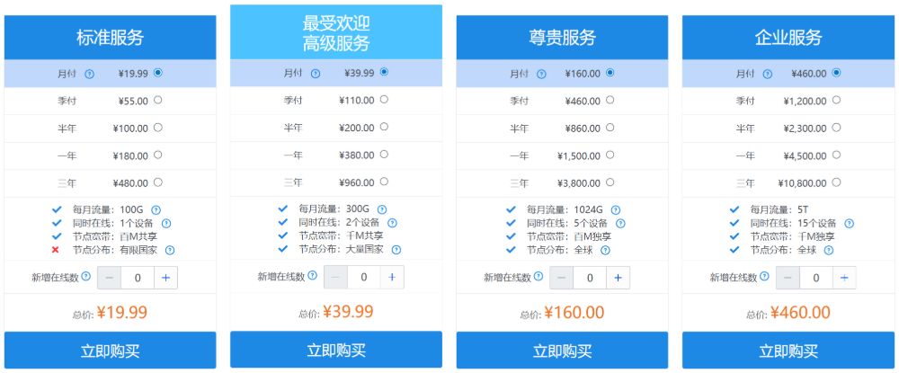Click help icon beside 节点分布 有限国家
This screenshot has width=899, height=373.
[170, 250]
